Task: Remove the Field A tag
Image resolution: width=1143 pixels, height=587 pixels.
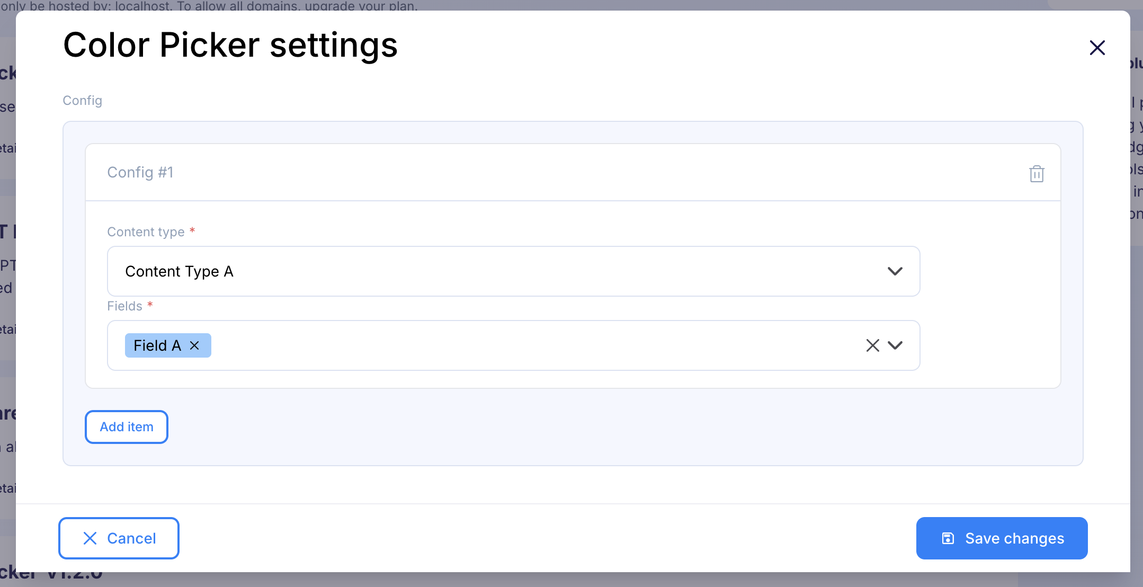Action: [x=194, y=345]
